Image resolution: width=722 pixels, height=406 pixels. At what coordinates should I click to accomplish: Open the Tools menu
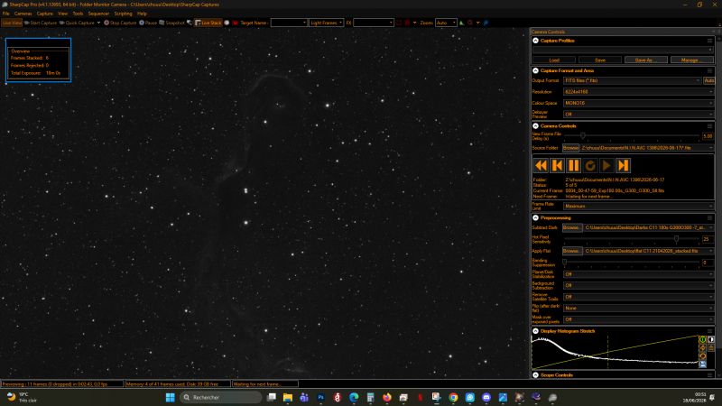[78, 14]
